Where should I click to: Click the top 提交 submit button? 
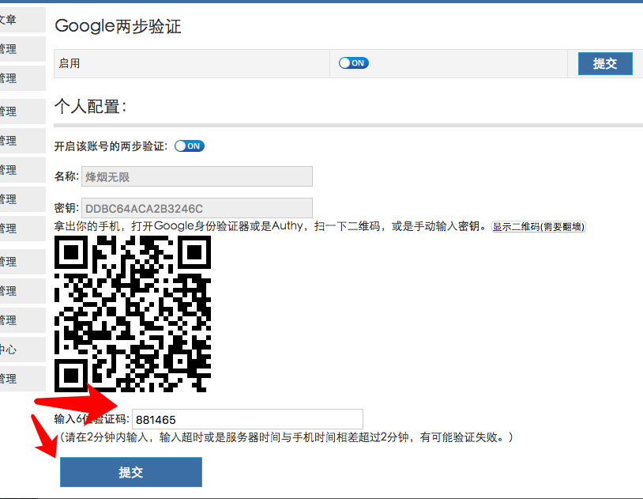click(605, 62)
